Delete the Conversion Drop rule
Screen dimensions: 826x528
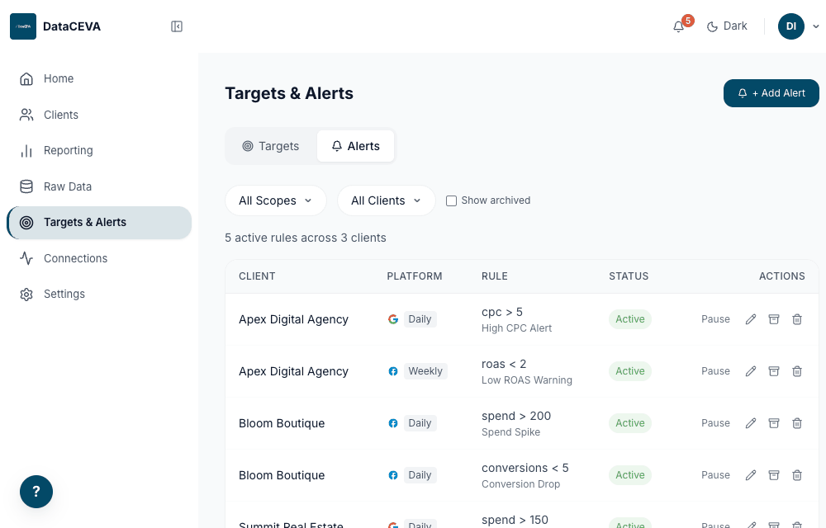[797, 475]
